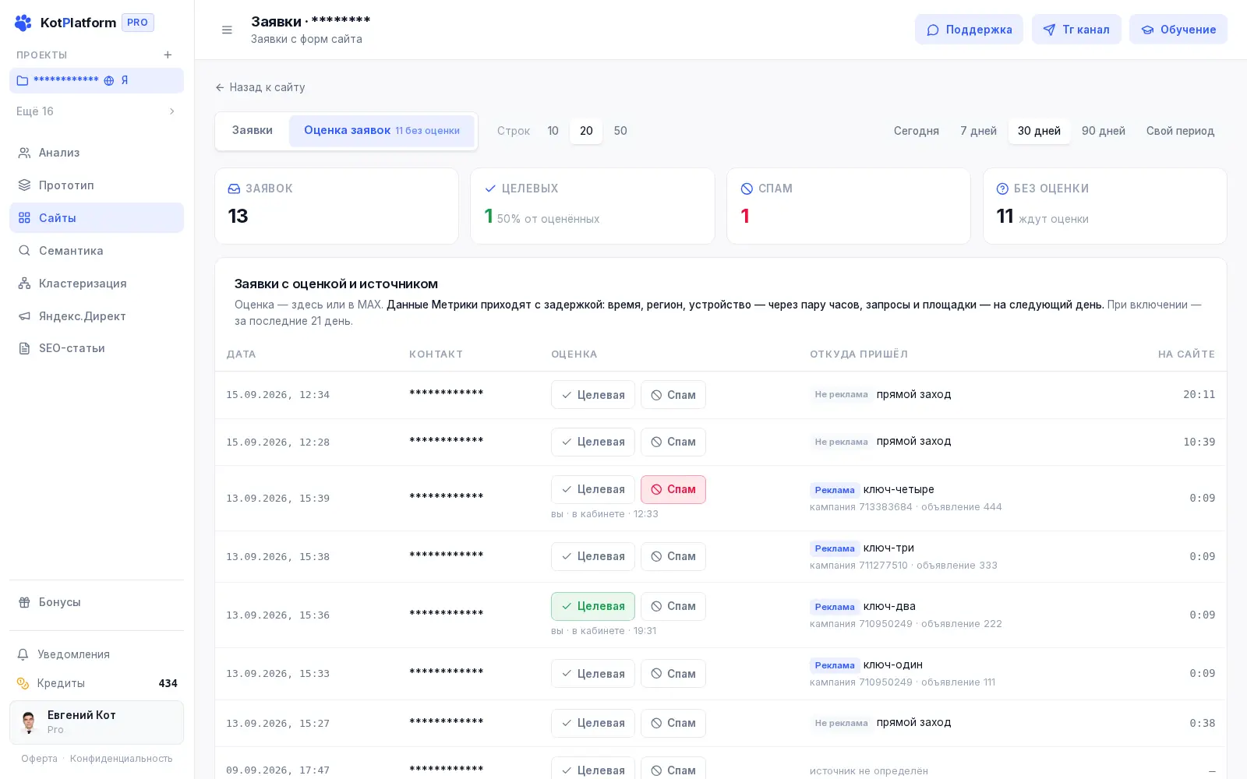Screen dimensions: 1247x779
Task: Click the Семантика search icon
Action: 24,251
